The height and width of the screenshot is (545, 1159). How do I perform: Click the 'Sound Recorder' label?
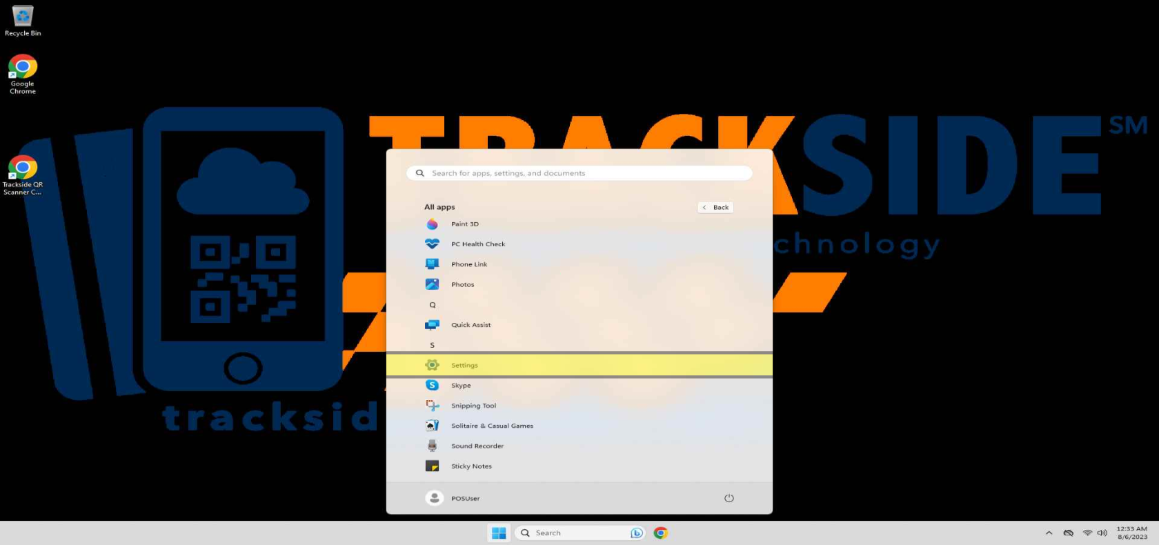[x=477, y=446]
